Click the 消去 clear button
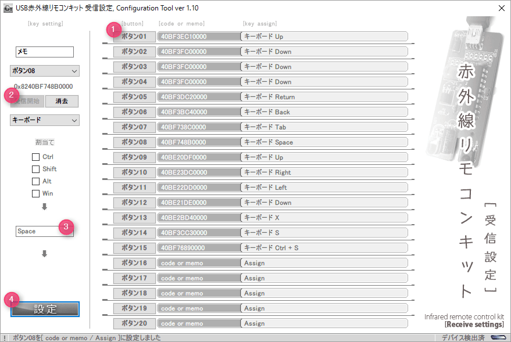The width and height of the screenshot is (511, 342). (x=62, y=101)
